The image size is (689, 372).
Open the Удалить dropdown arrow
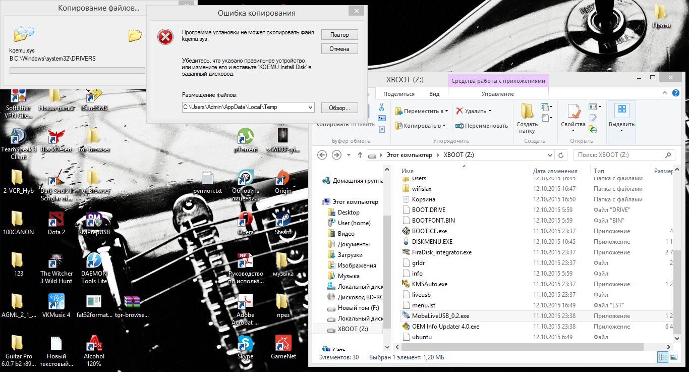tap(490, 111)
